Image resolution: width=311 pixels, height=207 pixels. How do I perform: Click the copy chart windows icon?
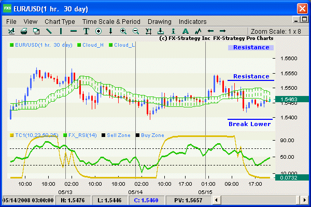[x=36, y=31]
